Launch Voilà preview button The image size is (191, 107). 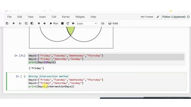113,23
